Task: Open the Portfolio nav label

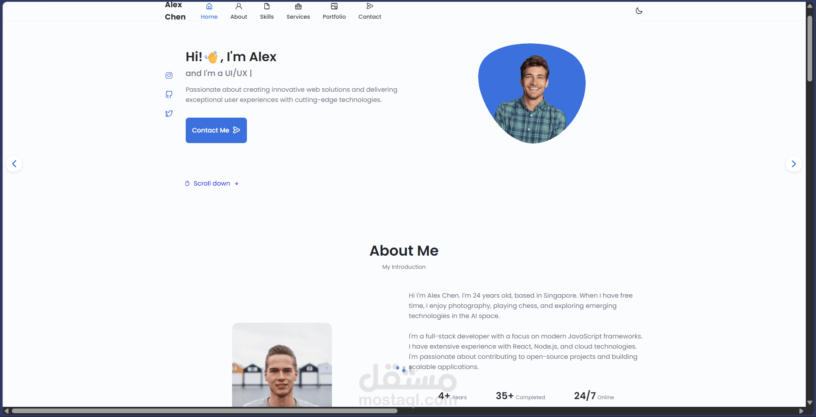Action: (x=334, y=17)
